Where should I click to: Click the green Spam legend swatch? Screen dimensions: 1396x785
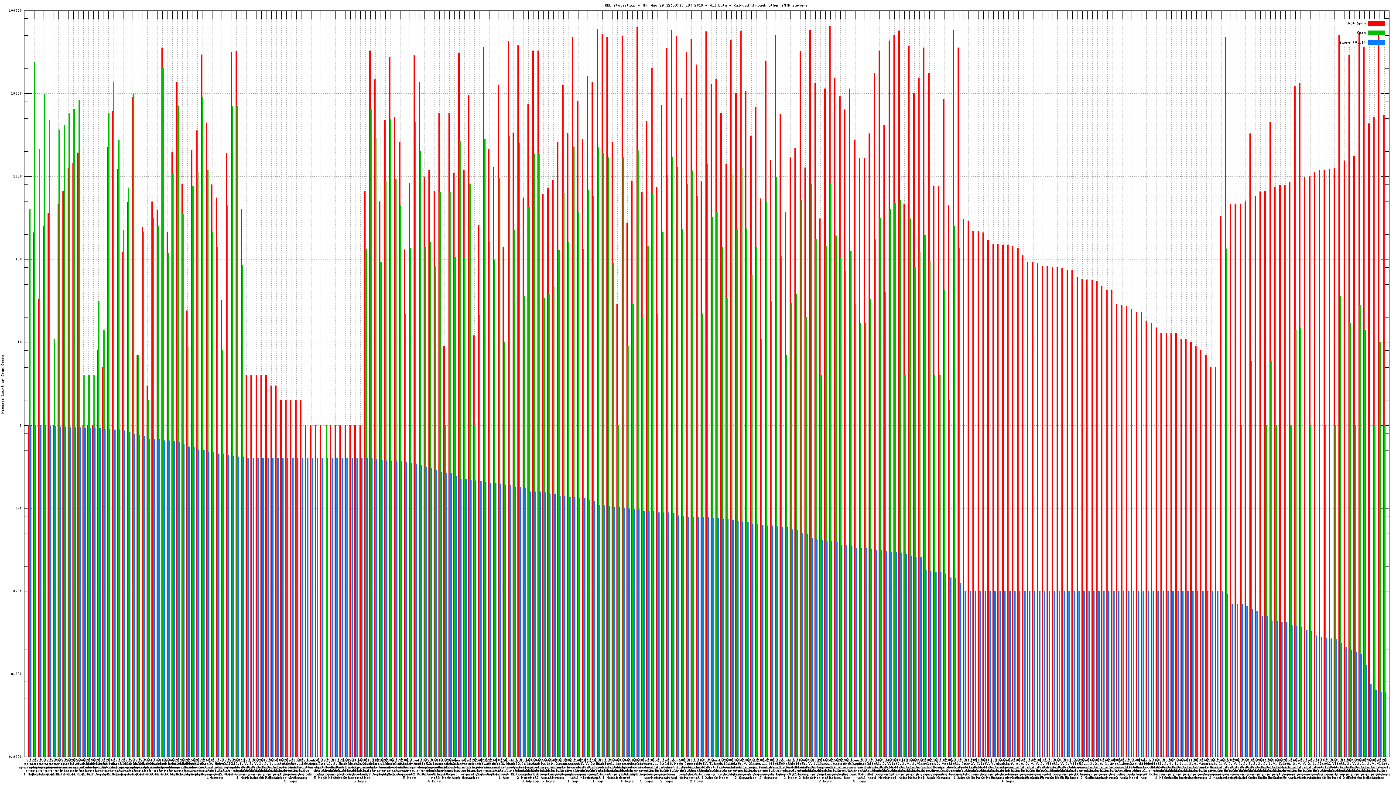[1376, 33]
